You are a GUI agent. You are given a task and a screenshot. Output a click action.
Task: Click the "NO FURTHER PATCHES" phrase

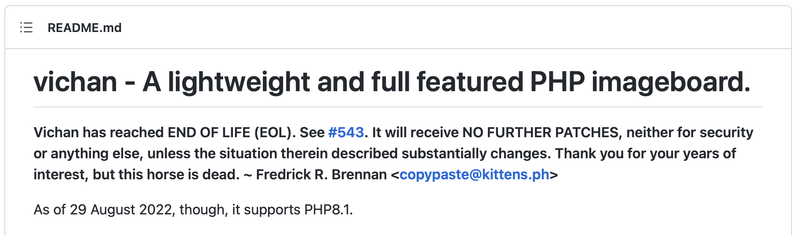[541, 132]
